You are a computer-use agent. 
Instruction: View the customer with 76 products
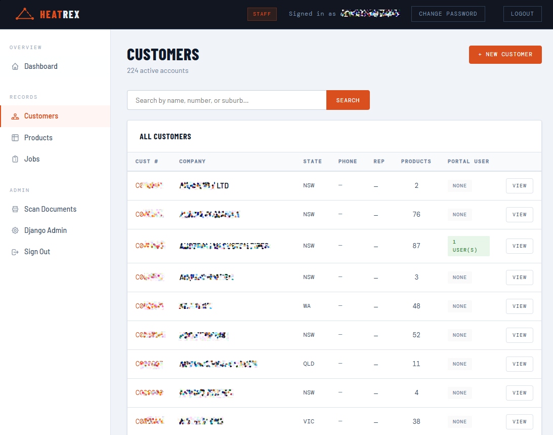519,215
